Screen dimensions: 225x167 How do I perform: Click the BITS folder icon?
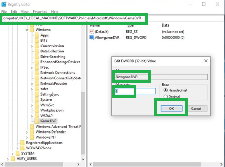[x=37, y=40]
